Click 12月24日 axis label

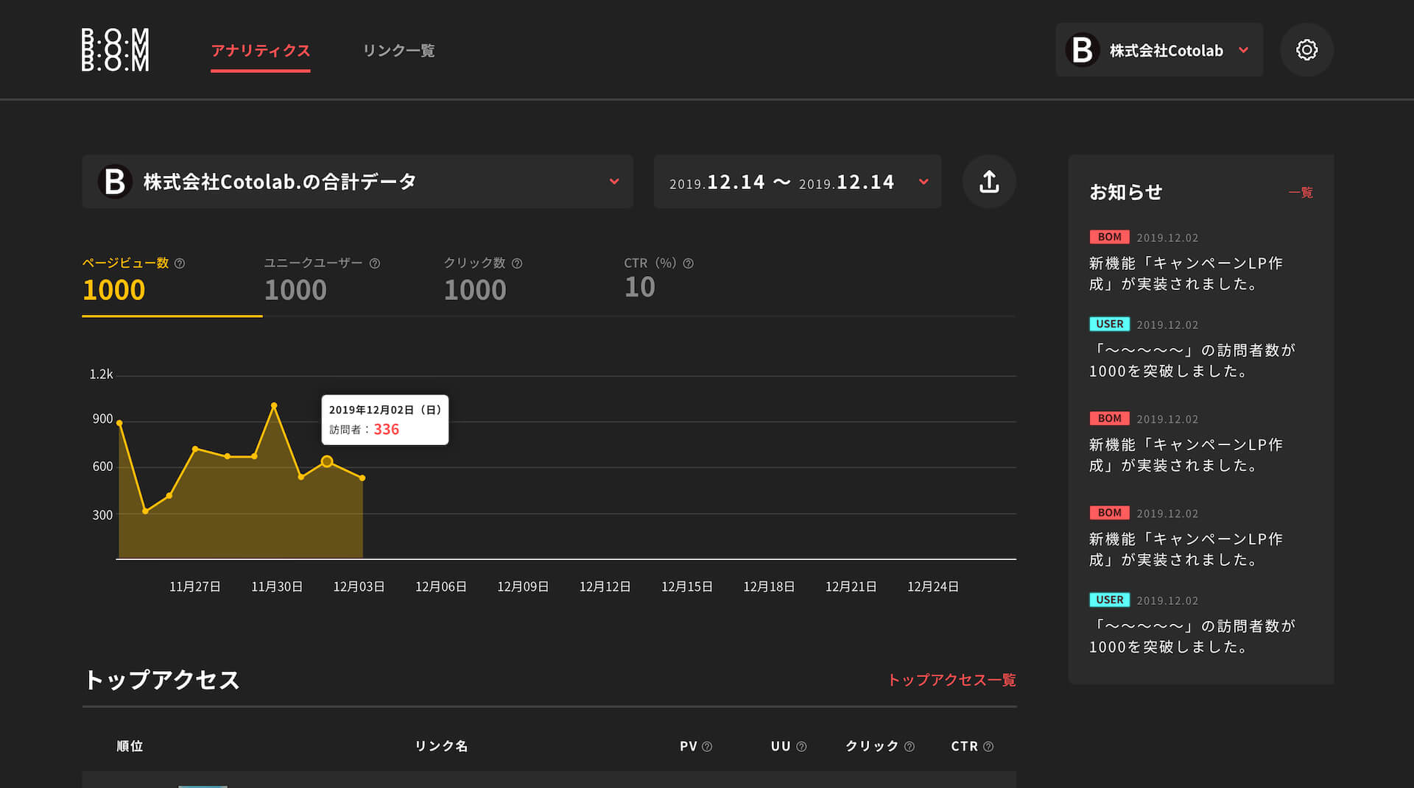[933, 587]
